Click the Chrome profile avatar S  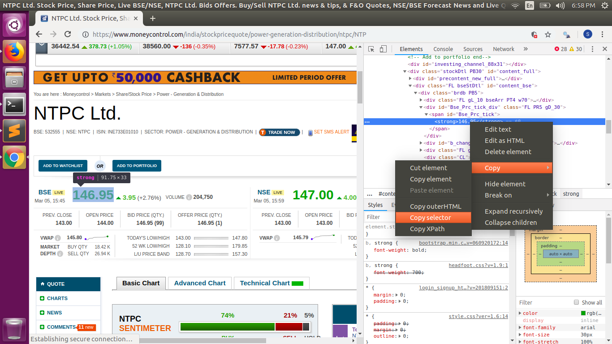(x=587, y=34)
